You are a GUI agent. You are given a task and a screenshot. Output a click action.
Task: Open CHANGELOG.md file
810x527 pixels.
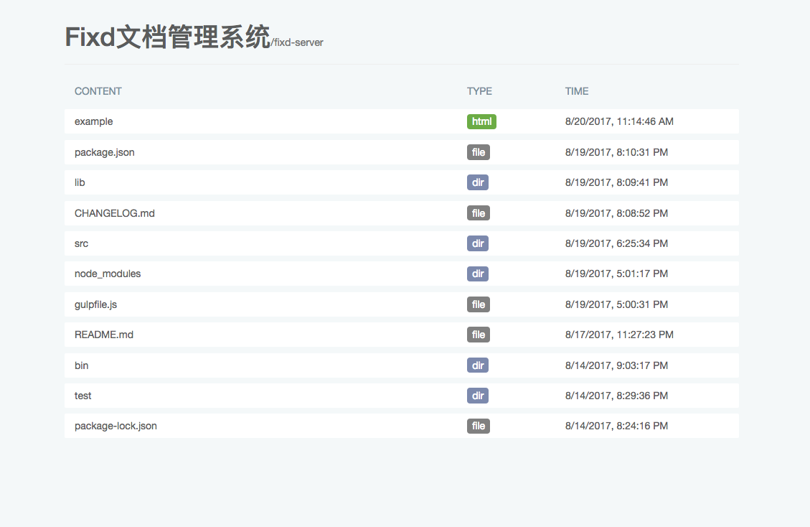[x=115, y=213]
